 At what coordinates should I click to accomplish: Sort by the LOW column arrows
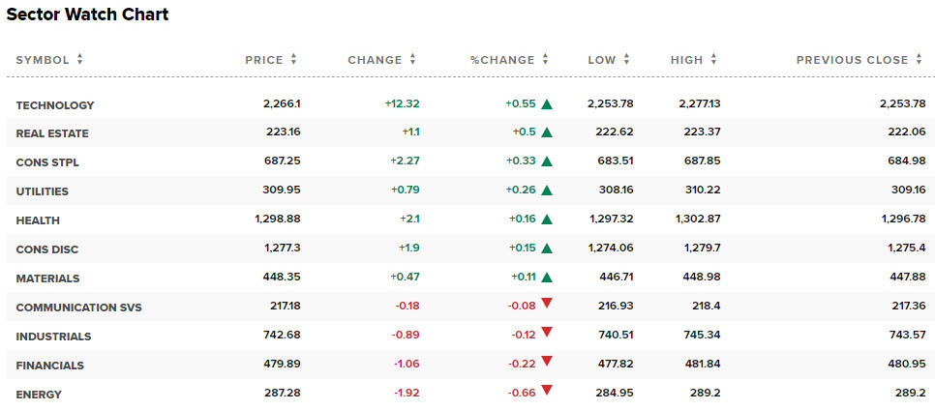click(x=626, y=60)
